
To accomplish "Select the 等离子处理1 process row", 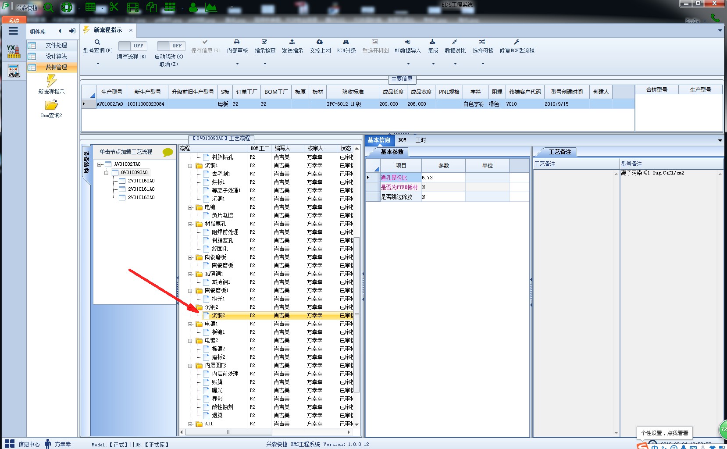I will click(226, 190).
